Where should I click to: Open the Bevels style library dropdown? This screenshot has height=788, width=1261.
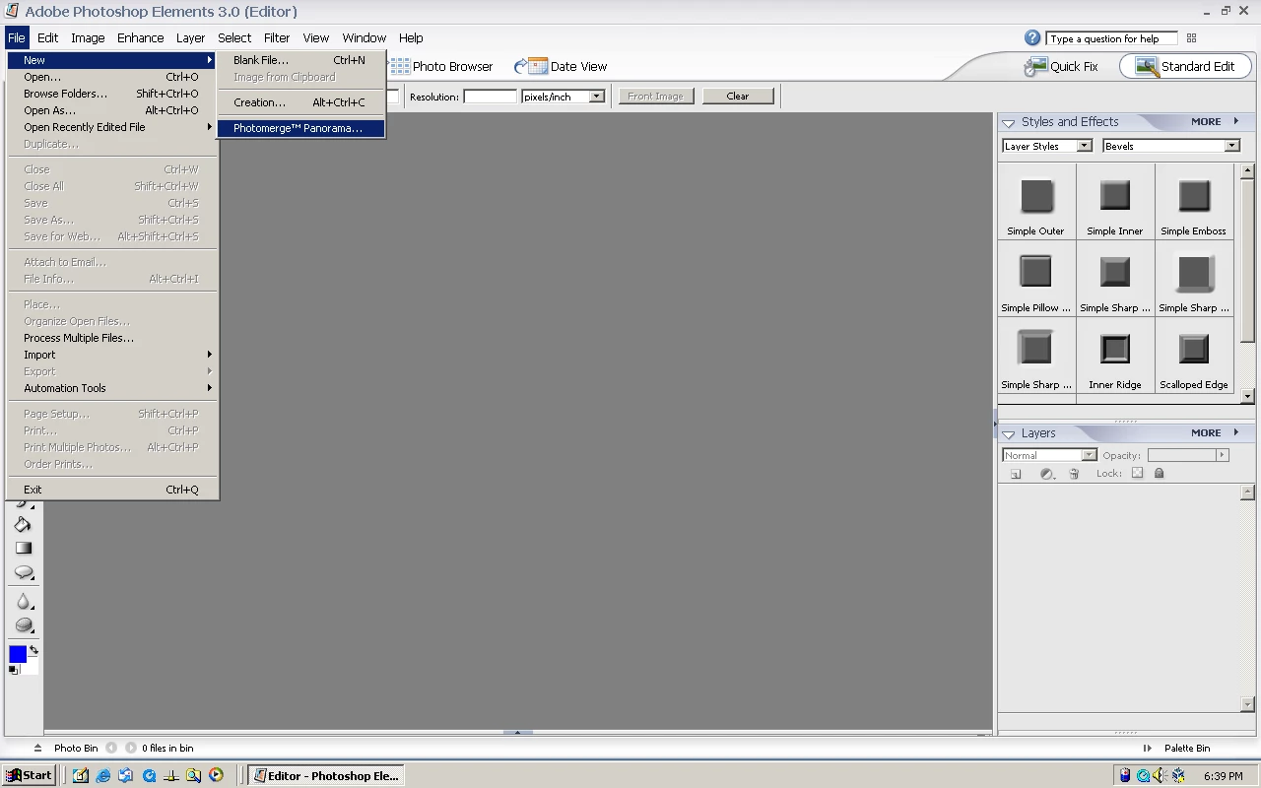(x=1170, y=146)
